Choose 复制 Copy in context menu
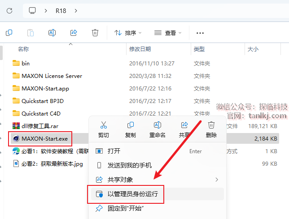 pyautogui.click(x=130, y=129)
